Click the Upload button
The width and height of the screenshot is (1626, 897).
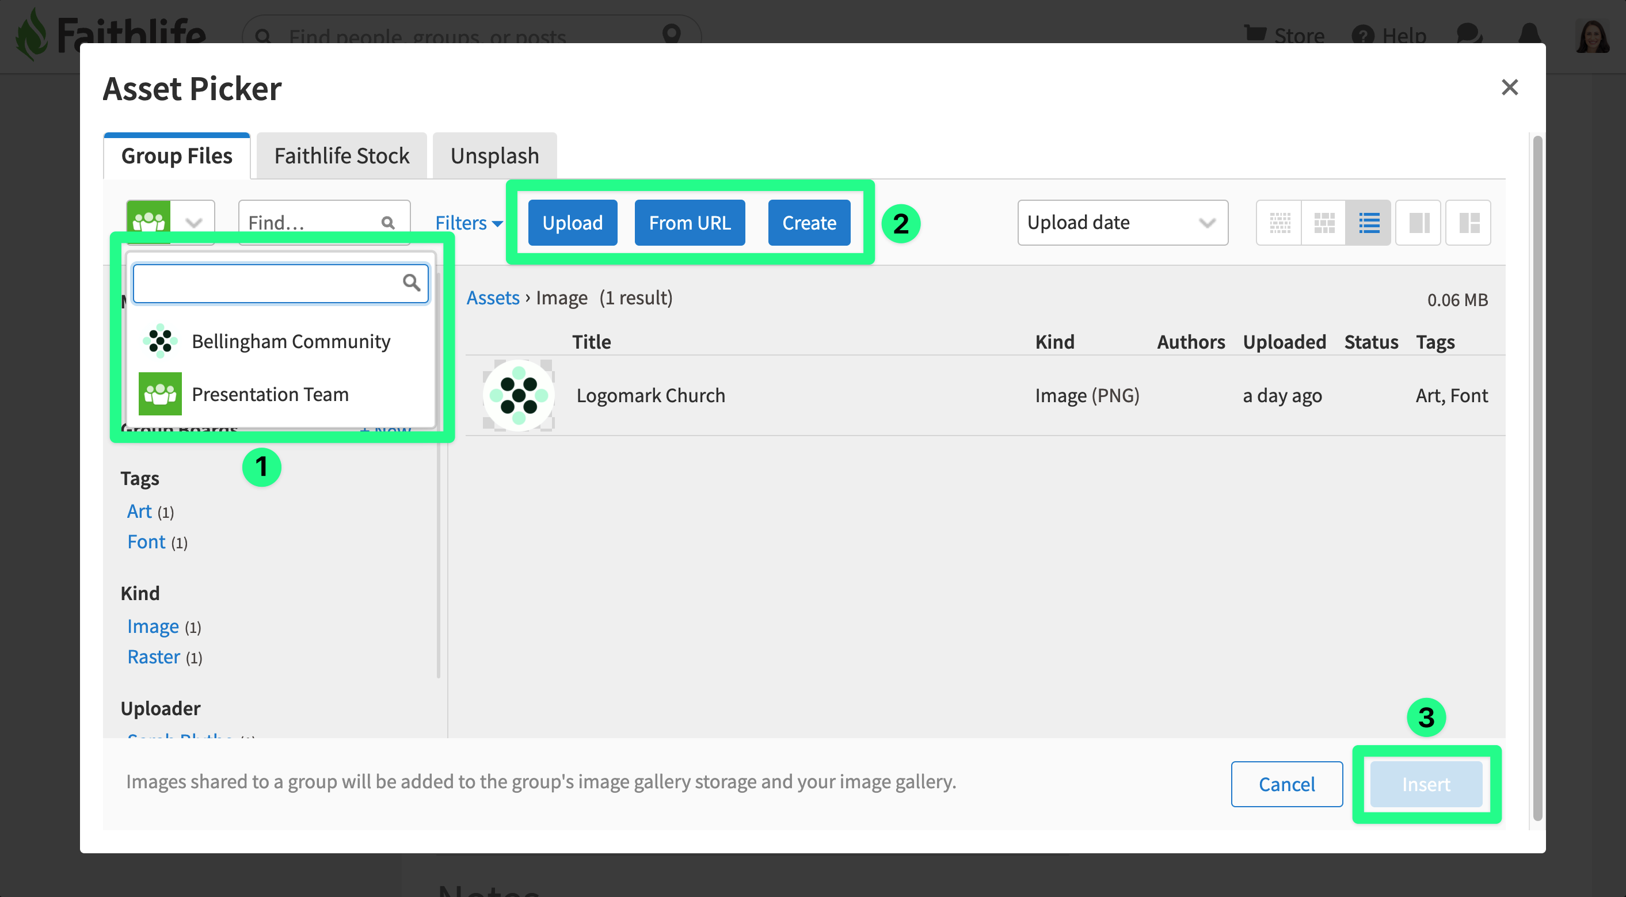573,223
